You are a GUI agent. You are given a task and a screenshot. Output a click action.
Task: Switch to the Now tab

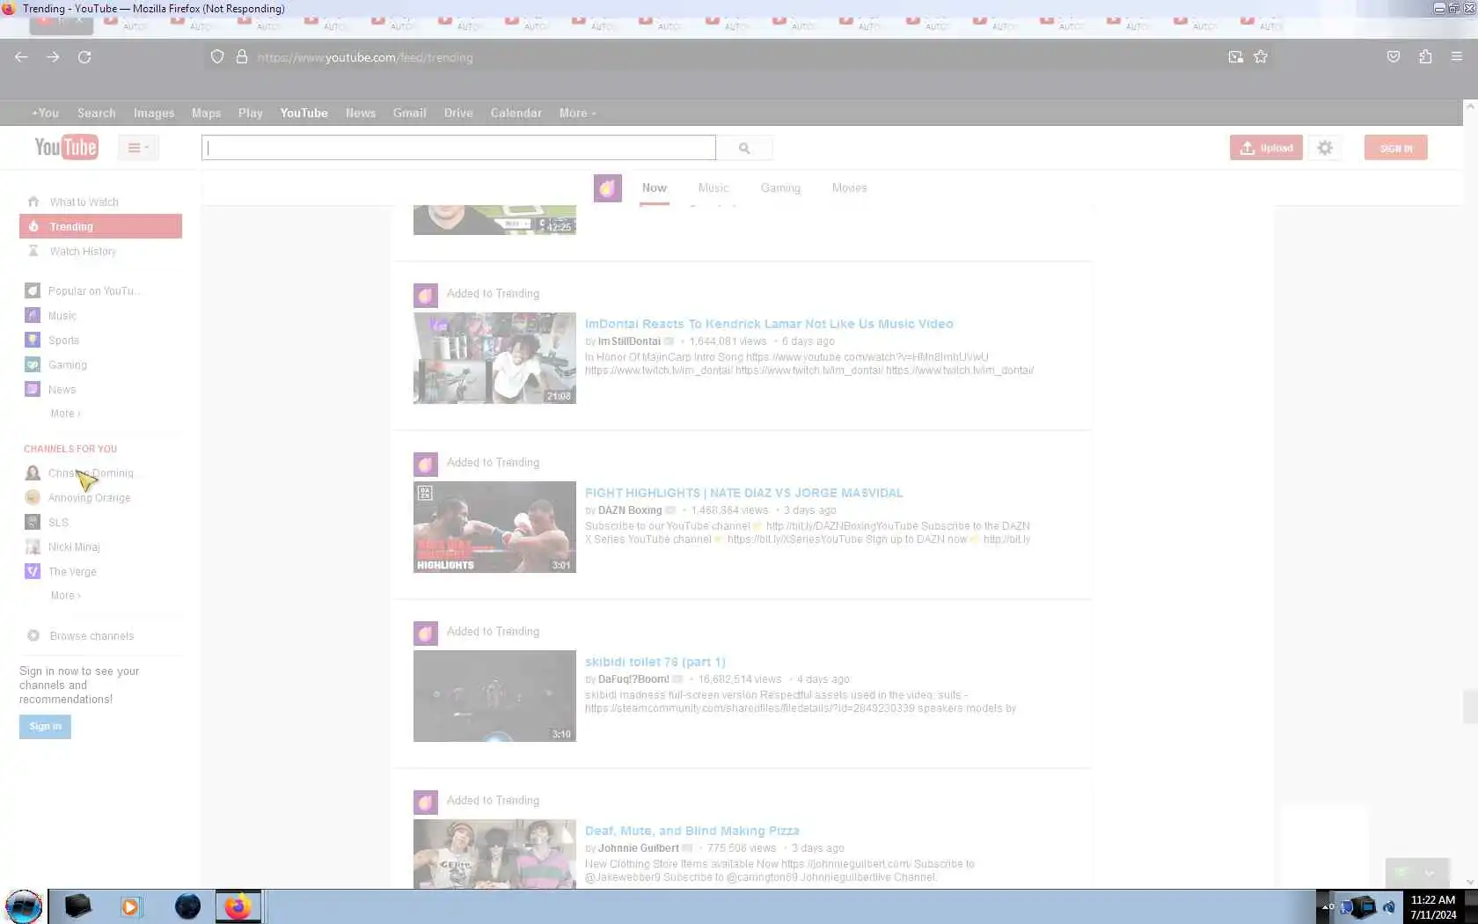click(655, 188)
